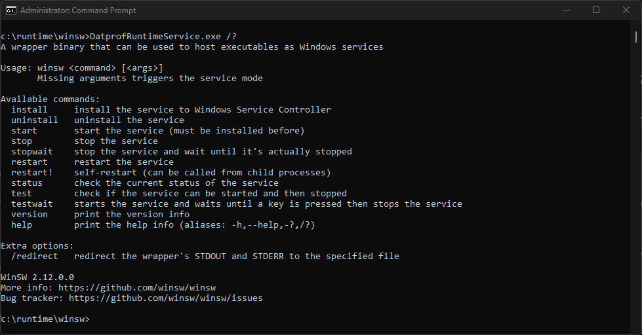Viewport: 642px width, 335px height.
Task: Click the "status" command name
Action: pyautogui.click(x=27, y=183)
